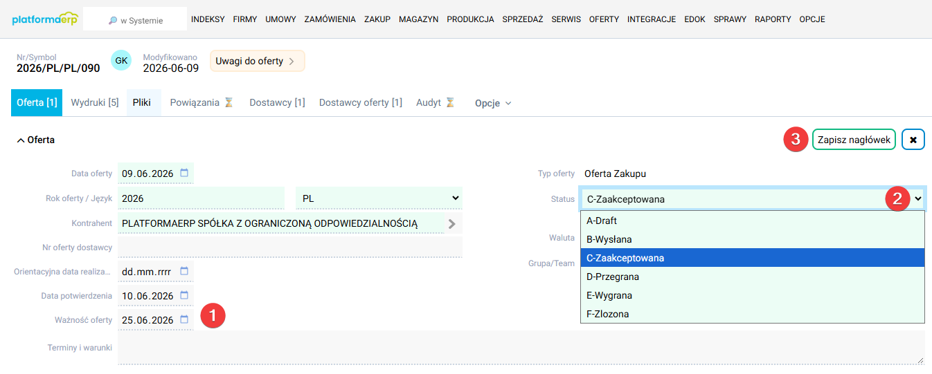Open Uwagi do oferty

pos(257,61)
